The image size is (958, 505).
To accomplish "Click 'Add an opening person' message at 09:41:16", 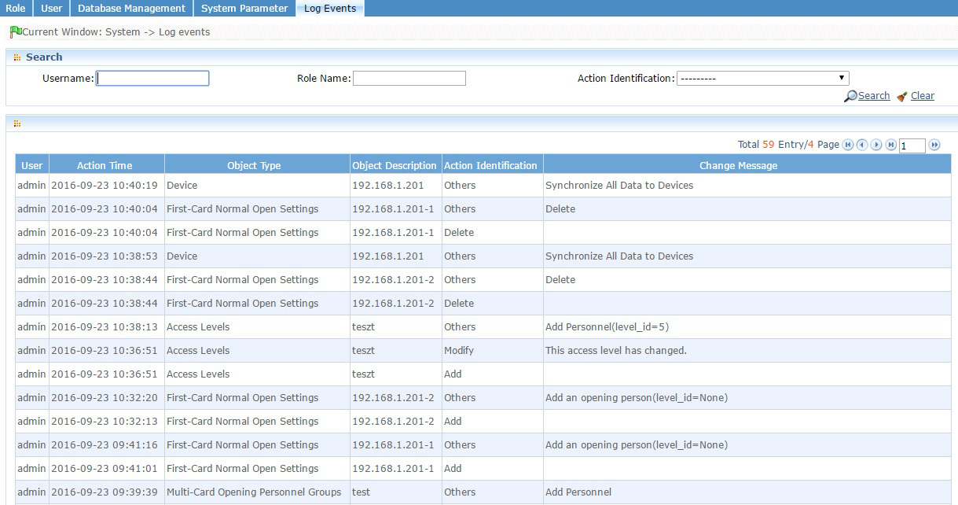I will point(637,445).
